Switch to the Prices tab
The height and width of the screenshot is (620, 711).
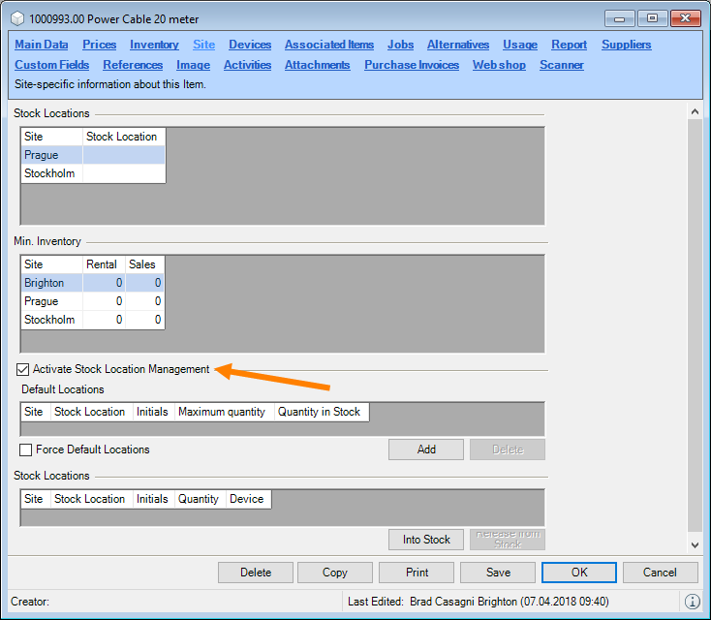tap(99, 45)
